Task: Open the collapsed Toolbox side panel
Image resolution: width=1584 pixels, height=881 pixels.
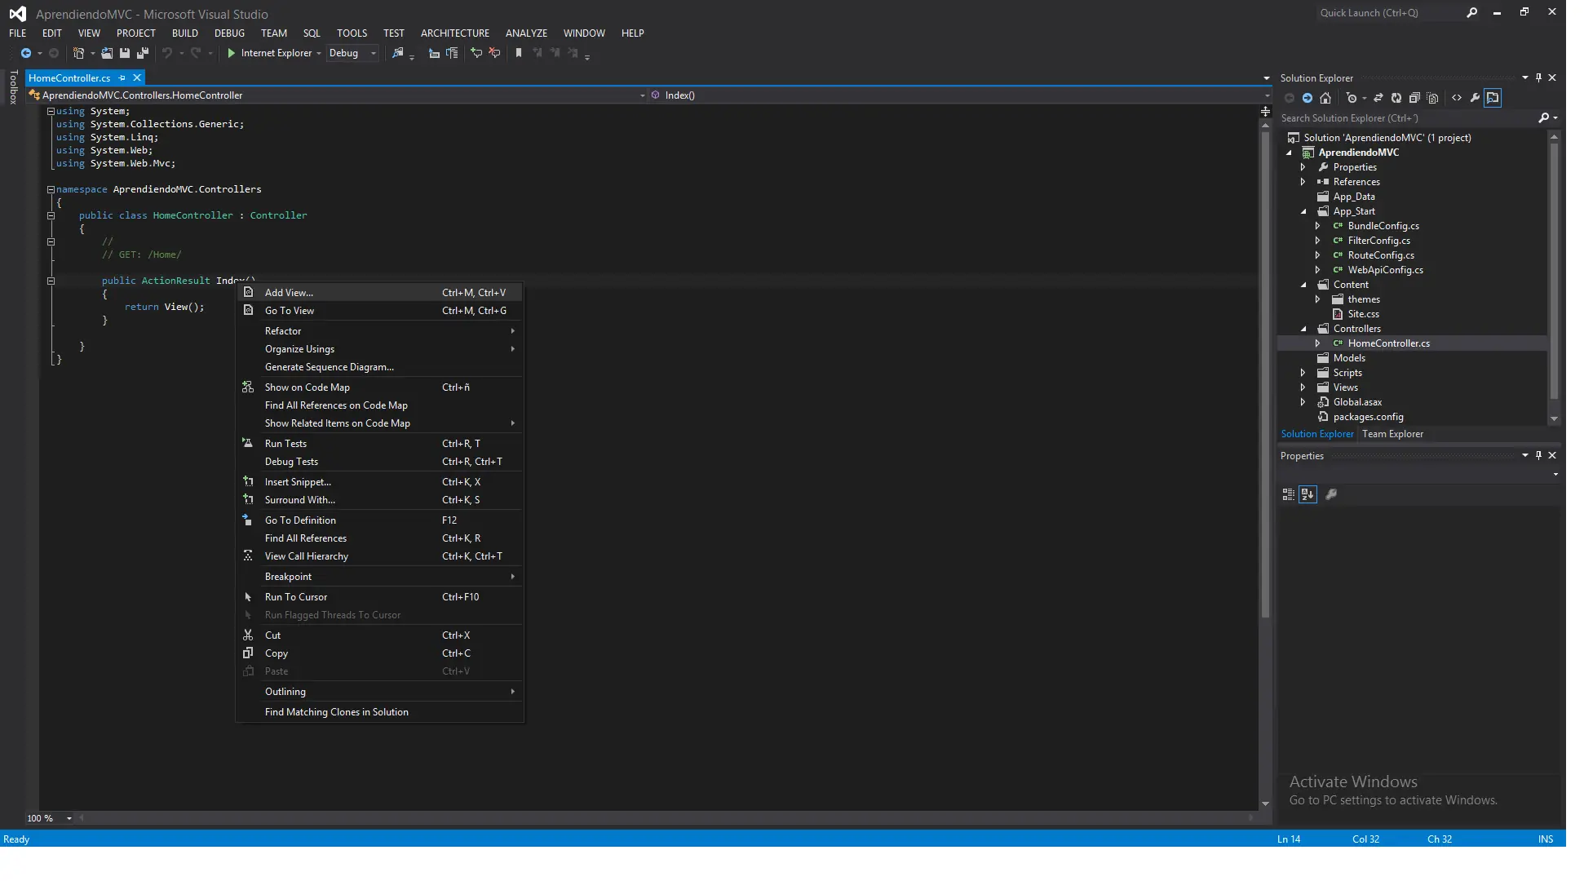Action: tap(13, 87)
